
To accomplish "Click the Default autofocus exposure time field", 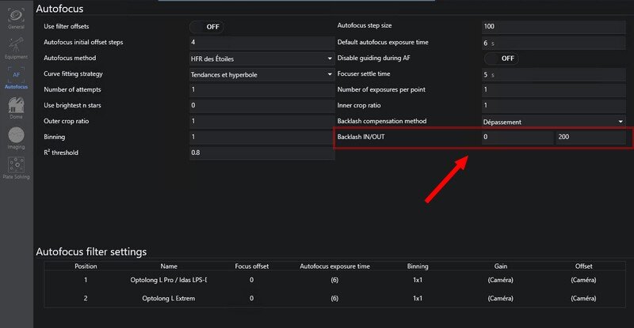I will (553, 43).
